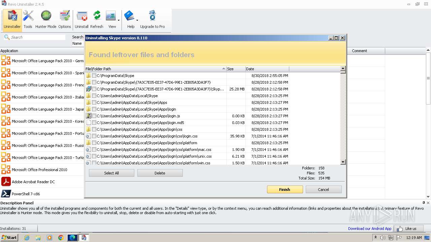This screenshot has width=431, height=242.
Task: Select row login\css\platform\mac.css
Action: click(187, 150)
